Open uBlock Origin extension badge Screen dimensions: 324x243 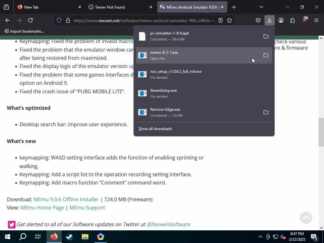pos(305,20)
